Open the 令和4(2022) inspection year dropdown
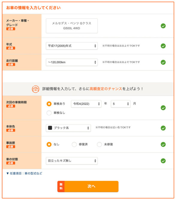The image size is (176, 200). pyautogui.click(x=86, y=104)
